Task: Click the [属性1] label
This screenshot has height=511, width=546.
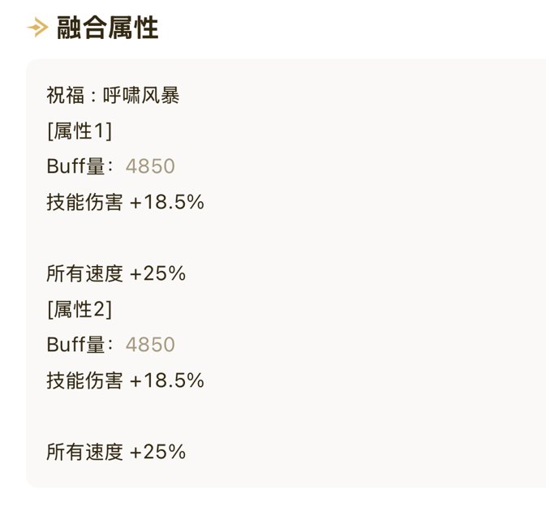Action: [80, 131]
